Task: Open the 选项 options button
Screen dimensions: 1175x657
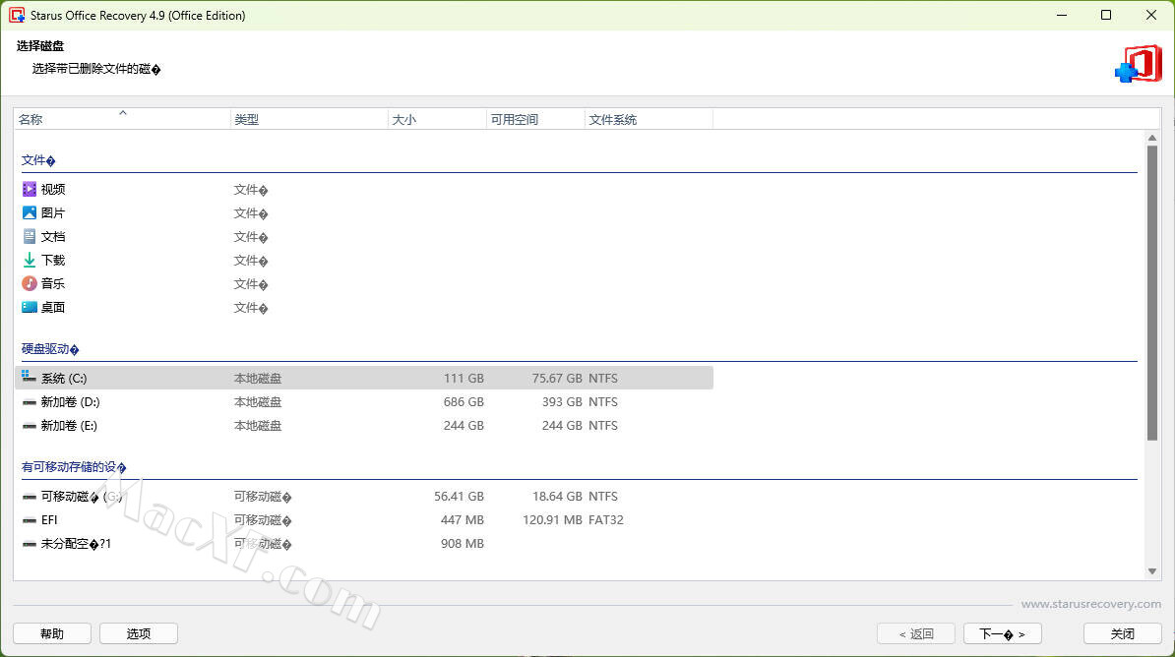Action: 139,633
